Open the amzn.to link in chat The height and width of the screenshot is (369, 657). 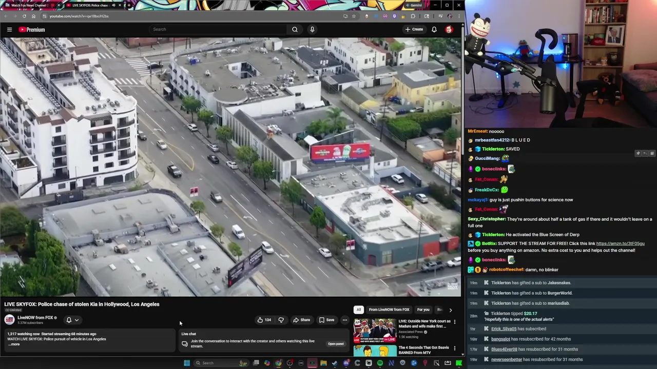620,243
